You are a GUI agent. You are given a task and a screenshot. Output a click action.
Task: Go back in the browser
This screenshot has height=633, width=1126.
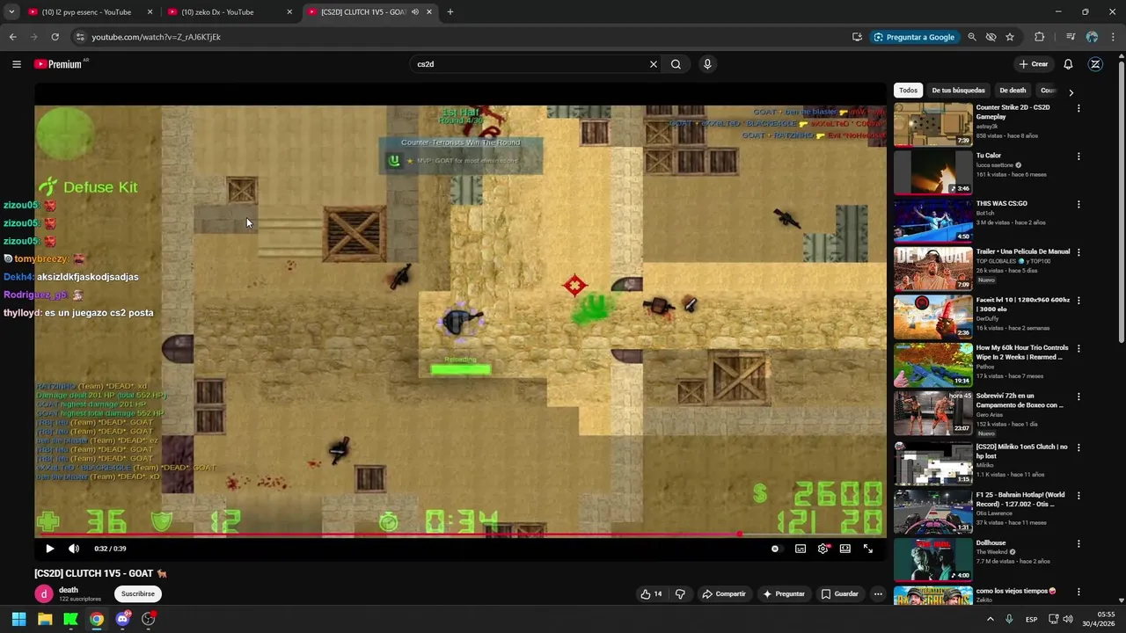[12, 37]
